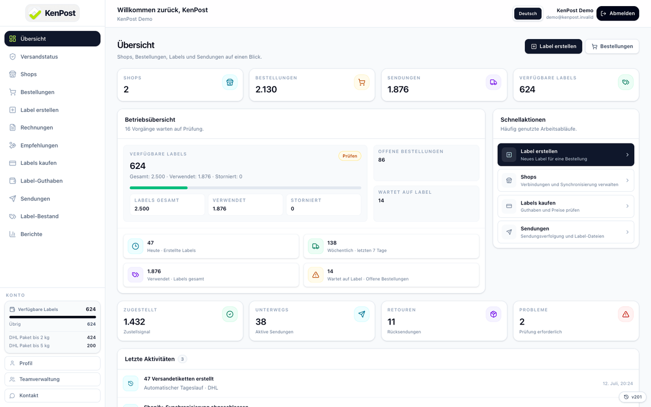This screenshot has width=651, height=407.
Task: Open Sendungen in the sidebar
Action: click(x=52, y=199)
